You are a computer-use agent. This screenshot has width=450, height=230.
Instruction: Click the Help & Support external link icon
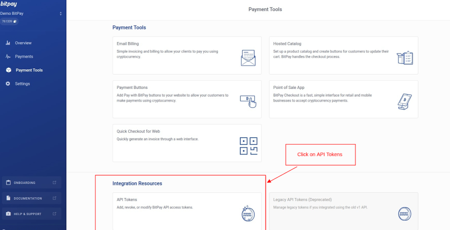(x=54, y=214)
